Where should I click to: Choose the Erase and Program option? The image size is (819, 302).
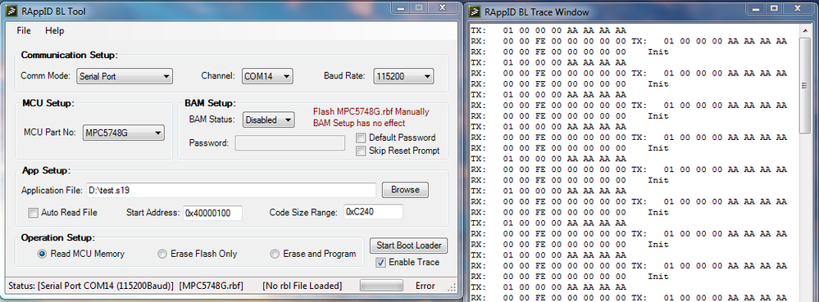pyautogui.click(x=275, y=254)
